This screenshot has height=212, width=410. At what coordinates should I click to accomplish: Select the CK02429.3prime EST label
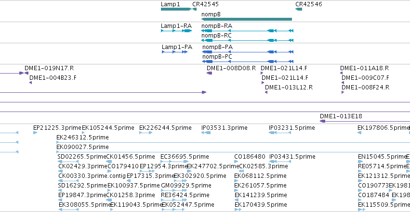pyautogui.click(x=83, y=166)
